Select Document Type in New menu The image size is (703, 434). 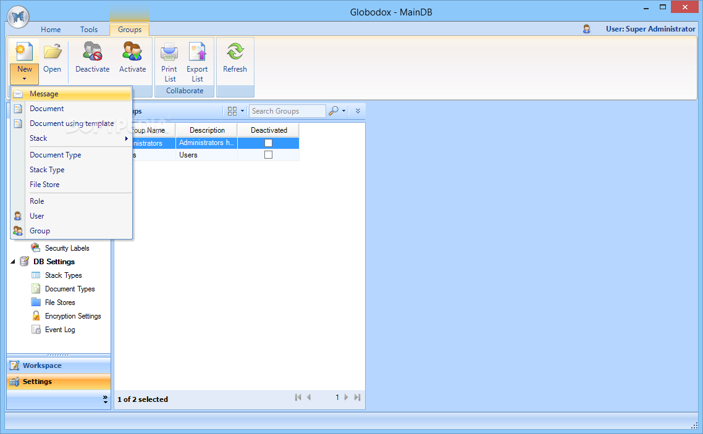tap(72, 155)
